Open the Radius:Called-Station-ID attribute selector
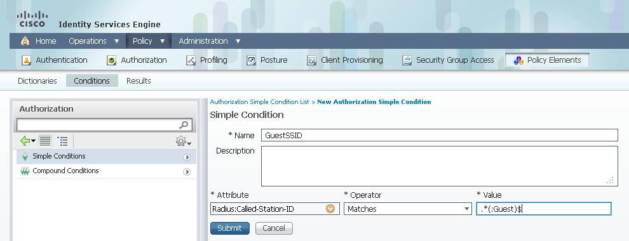Screen dimensions: 629x241 pos(330,209)
